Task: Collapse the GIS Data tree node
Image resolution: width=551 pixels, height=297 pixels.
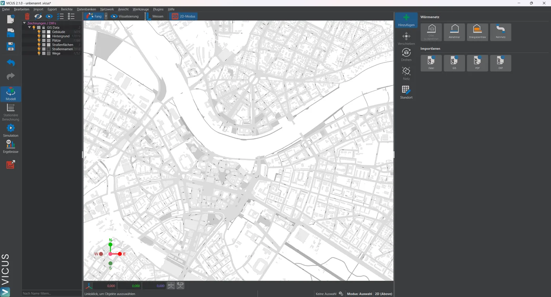Action: pyautogui.click(x=30, y=28)
